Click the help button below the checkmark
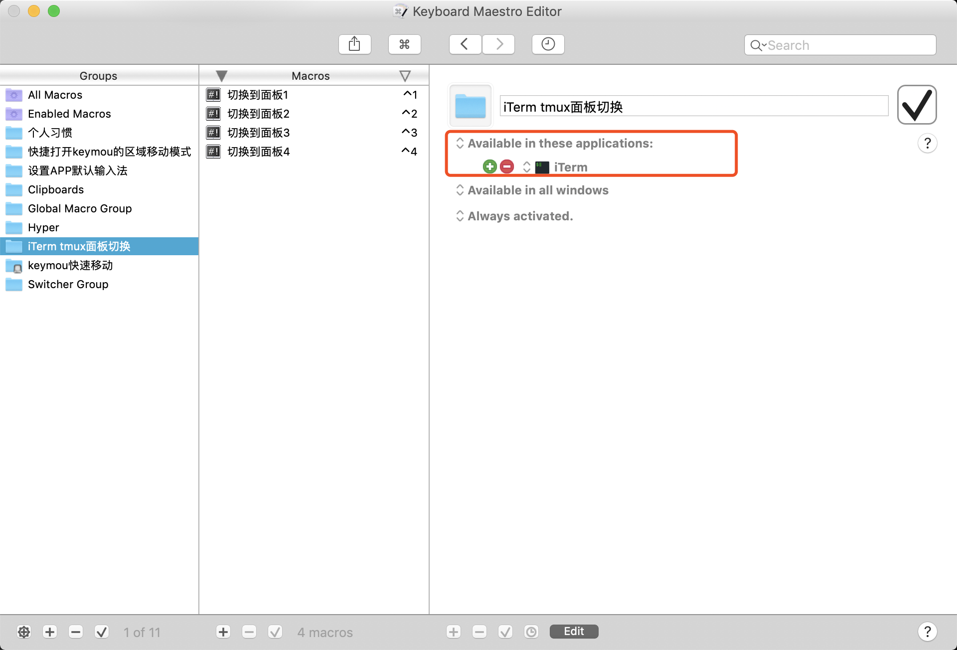Image resolution: width=957 pixels, height=650 pixels. [x=927, y=144]
